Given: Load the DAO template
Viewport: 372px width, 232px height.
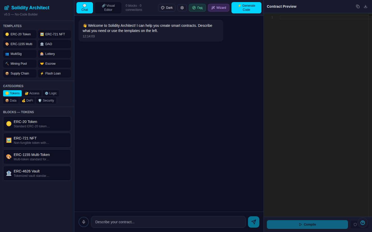Looking at the screenshot, I should (55, 44).
